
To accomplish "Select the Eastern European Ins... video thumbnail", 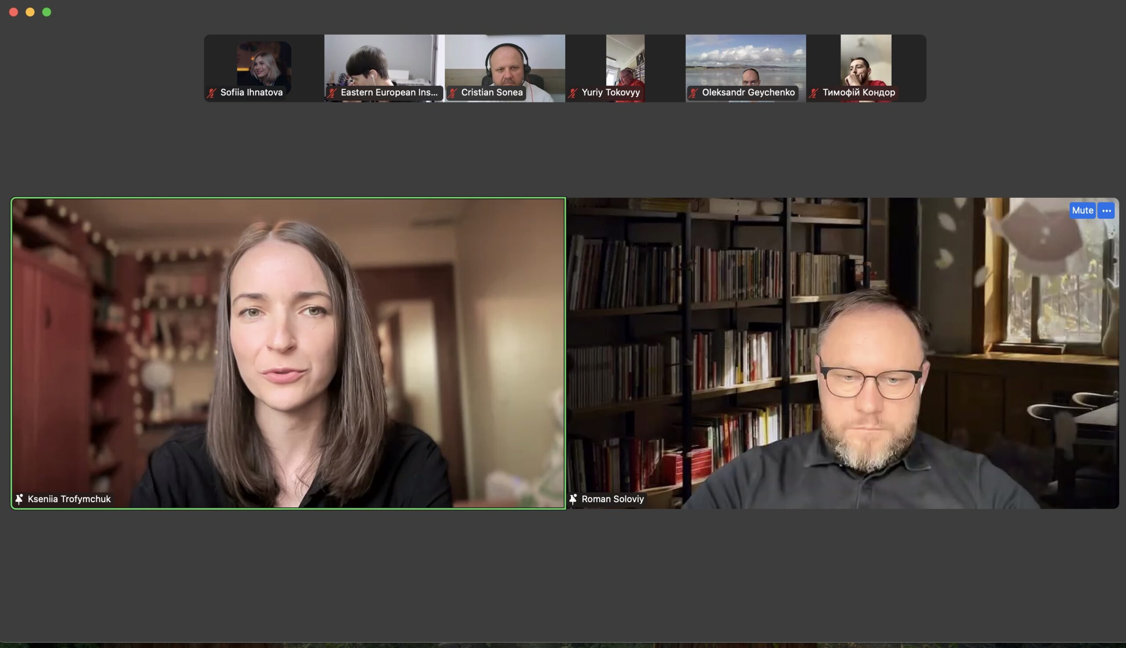I will (384, 68).
